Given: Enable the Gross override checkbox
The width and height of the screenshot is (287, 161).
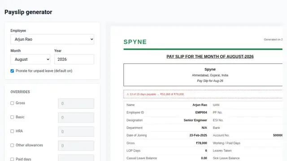Looking at the screenshot, I should point(12,103).
